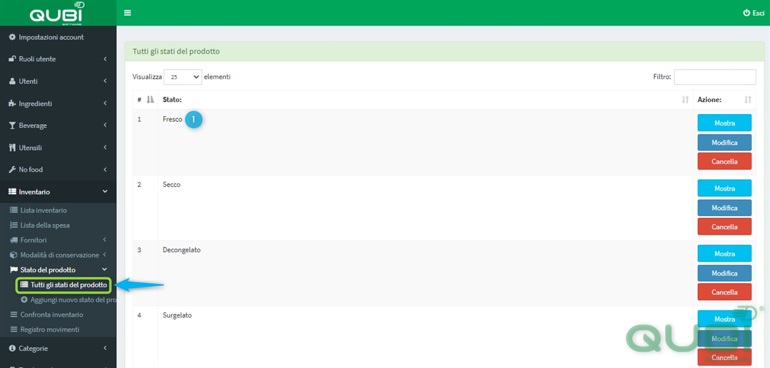This screenshot has height=368, width=770.
Task: Click the blue numbered badge beside Fresco
Action: (x=193, y=119)
